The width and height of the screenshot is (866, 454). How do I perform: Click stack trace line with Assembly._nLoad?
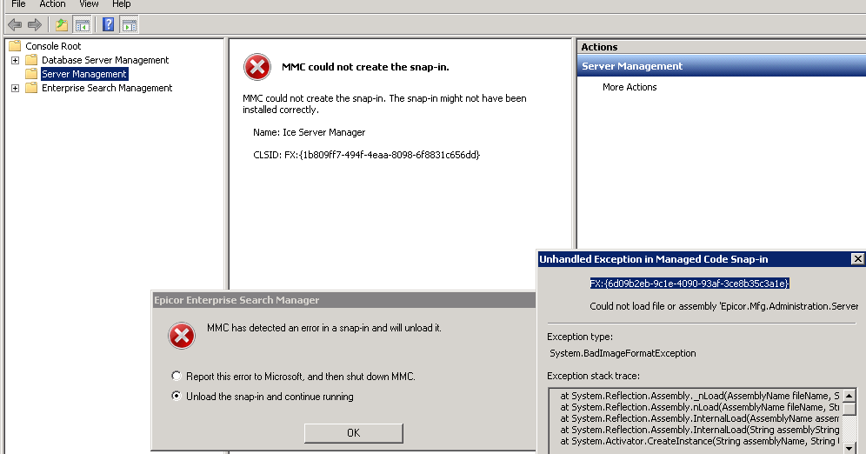pyautogui.click(x=700, y=396)
